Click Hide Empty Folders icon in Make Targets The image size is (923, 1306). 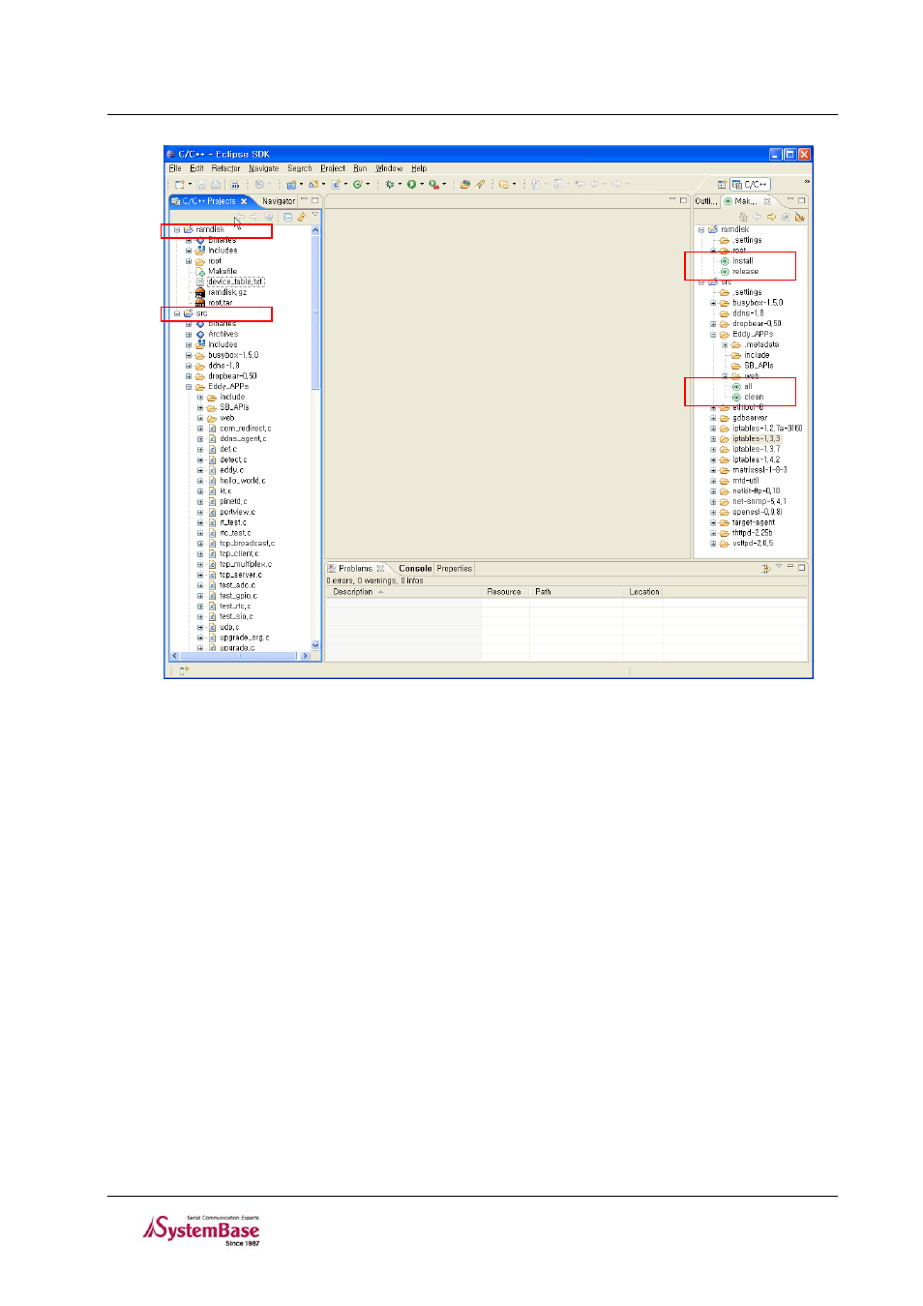799,217
